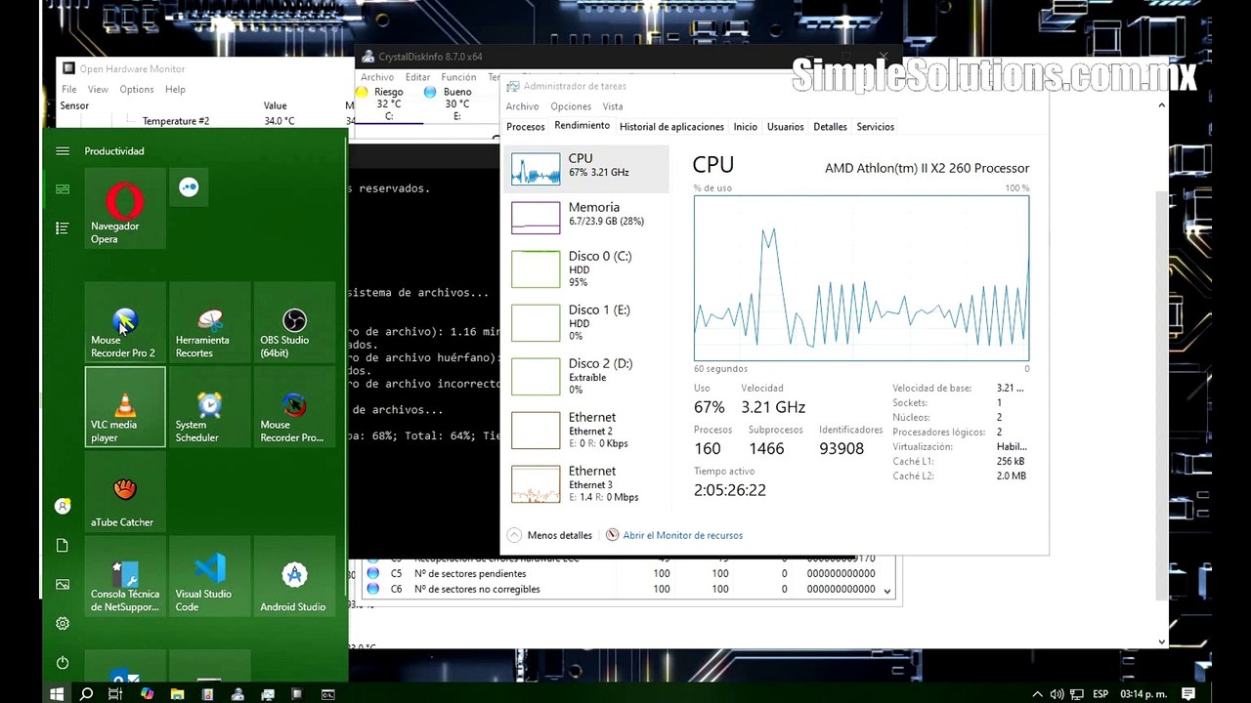Screen dimensions: 1251x703
Task: Launch the System Scheduler tile
Action: [209, 407]
